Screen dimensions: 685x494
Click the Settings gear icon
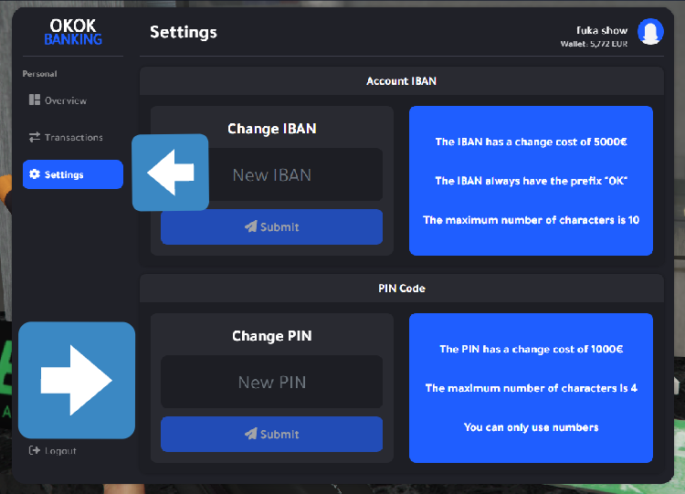[35, 174]
